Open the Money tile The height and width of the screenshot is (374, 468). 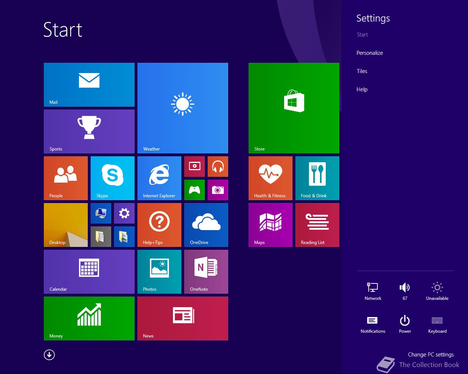click(89, 318)
